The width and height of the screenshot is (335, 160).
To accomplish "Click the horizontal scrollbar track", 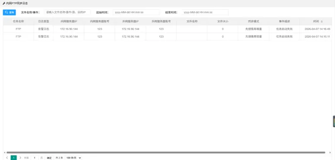I will pos(166,152).
